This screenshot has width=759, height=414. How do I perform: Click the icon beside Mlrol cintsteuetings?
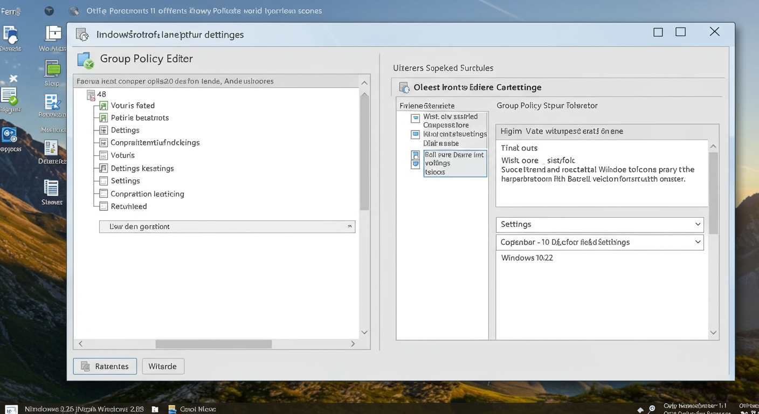[x=415, y=134]
